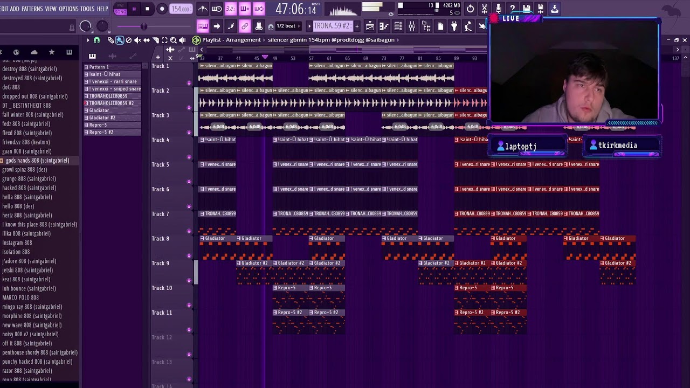
Task: Open the help question mark icon
Action: click(x=513, y=9)
